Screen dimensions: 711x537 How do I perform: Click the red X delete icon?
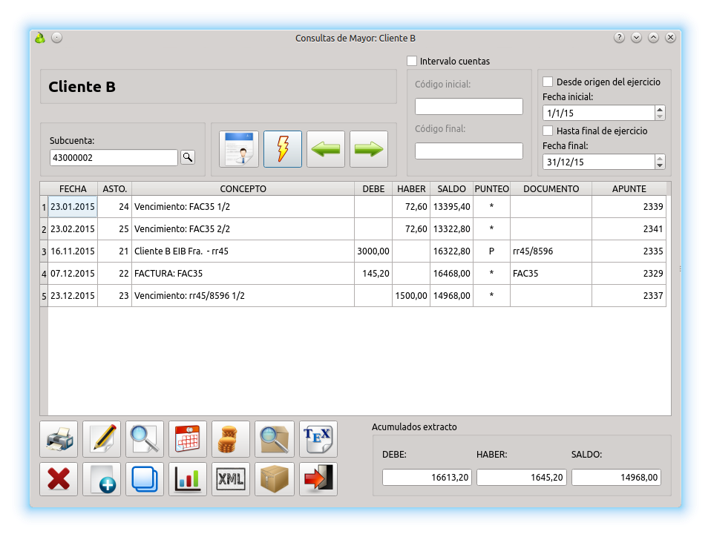[59, 479]
